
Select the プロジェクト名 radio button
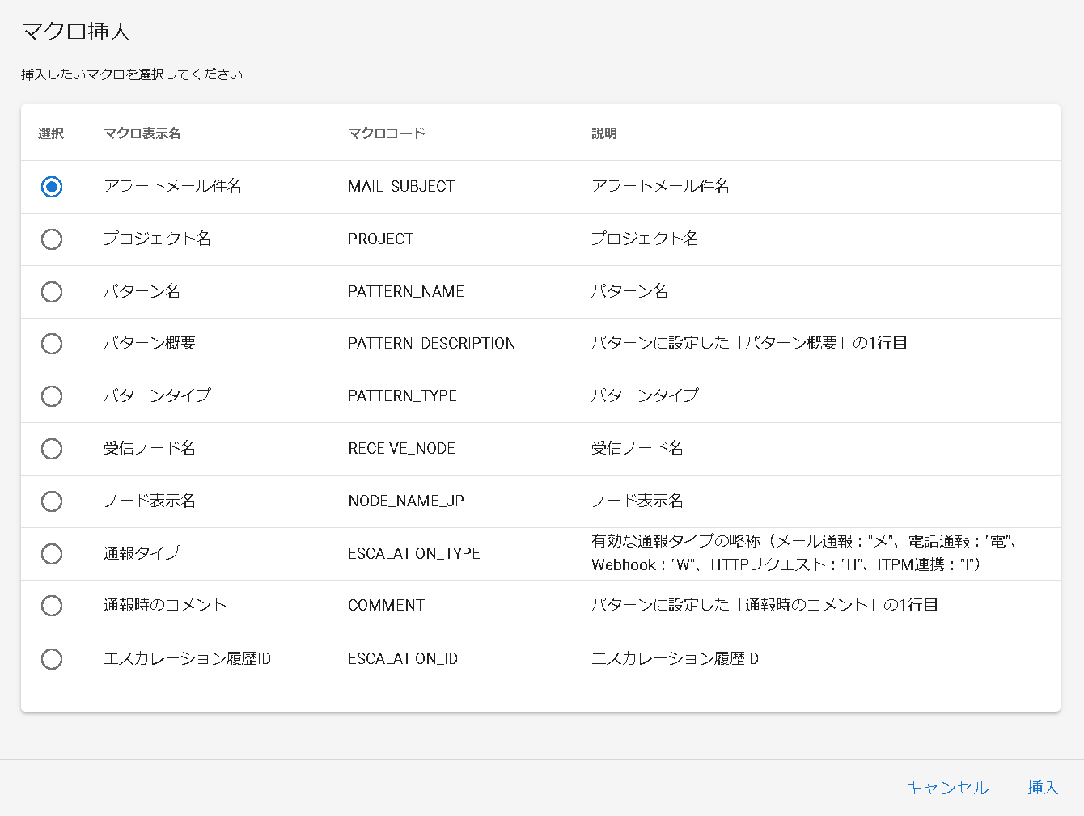[52, 239]
